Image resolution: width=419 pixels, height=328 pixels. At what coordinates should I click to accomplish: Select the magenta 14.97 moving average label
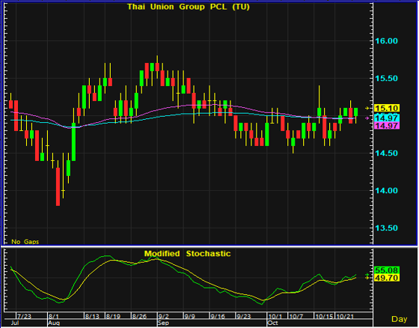click(x=387, y=126)
